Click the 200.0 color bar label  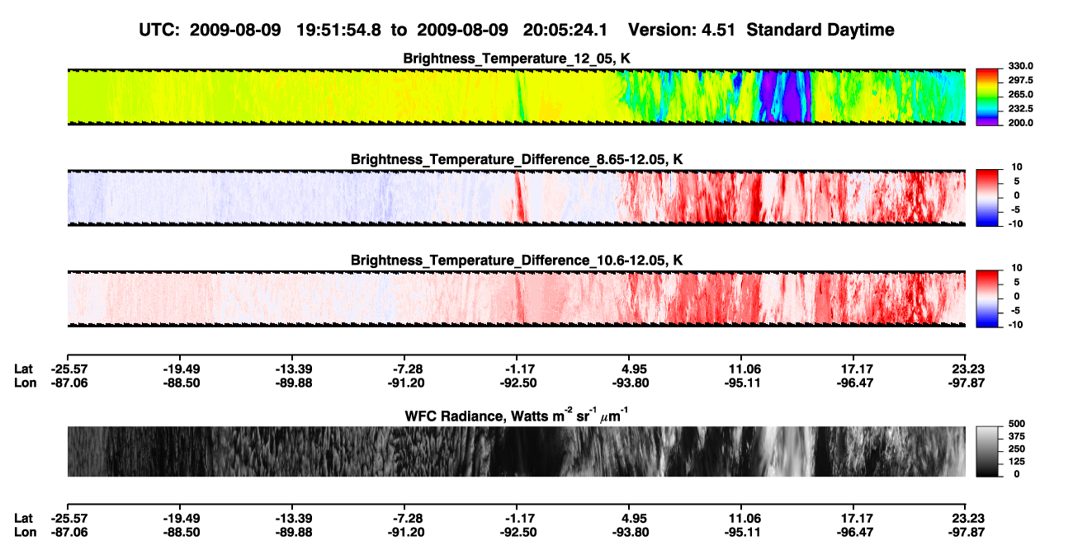[x=1022, y=123]
